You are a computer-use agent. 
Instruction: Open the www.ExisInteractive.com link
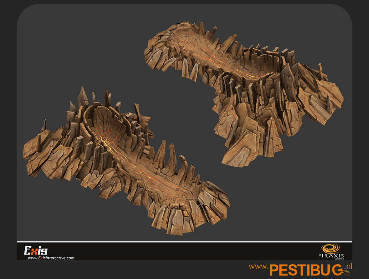coord(51,258)
